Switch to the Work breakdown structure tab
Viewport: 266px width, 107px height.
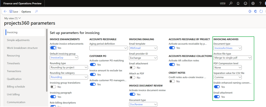(22, 48)
